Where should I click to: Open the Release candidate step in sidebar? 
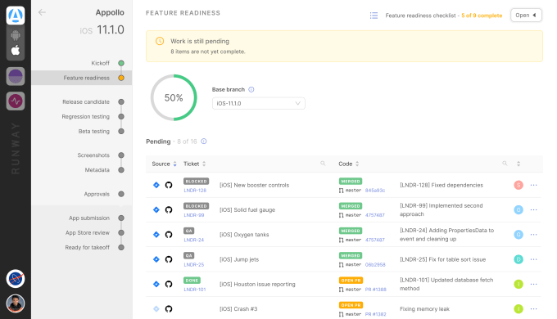[86, 102]
